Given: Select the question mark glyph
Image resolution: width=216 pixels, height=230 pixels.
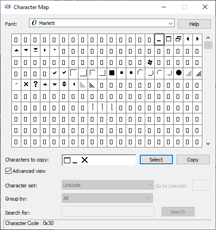Looking at the screenshot, I should (35, 85).
